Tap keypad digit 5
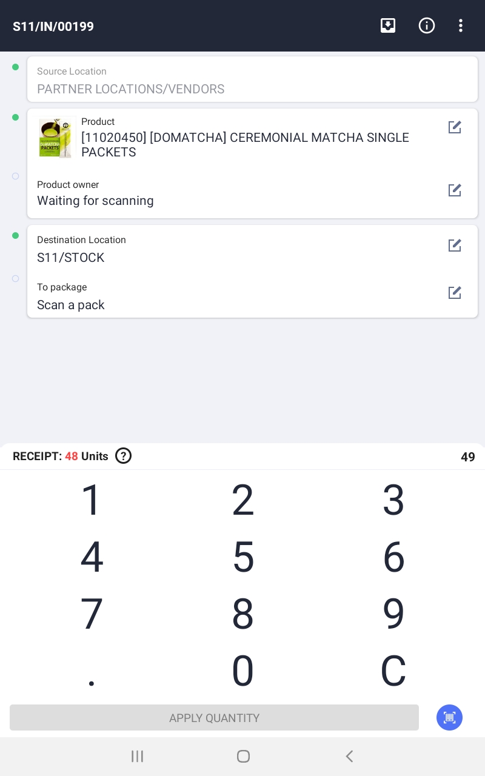The width and height of the screenshot is (485, 776). click(x=243, y=557)
